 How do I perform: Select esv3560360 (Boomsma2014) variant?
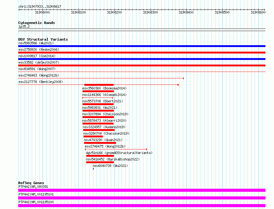coord(104,88)
